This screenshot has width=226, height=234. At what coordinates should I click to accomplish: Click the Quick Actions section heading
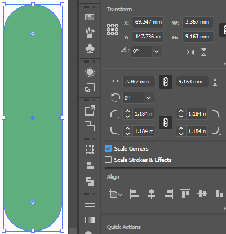click(x=124, y=227)
